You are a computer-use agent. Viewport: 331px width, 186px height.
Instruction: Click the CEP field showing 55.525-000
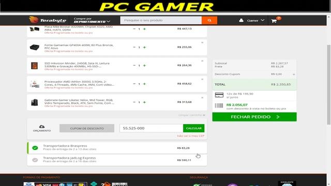[151, 128]
